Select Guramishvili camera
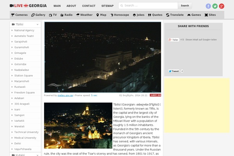Viewport: 234px width, 156px height. 21,47
